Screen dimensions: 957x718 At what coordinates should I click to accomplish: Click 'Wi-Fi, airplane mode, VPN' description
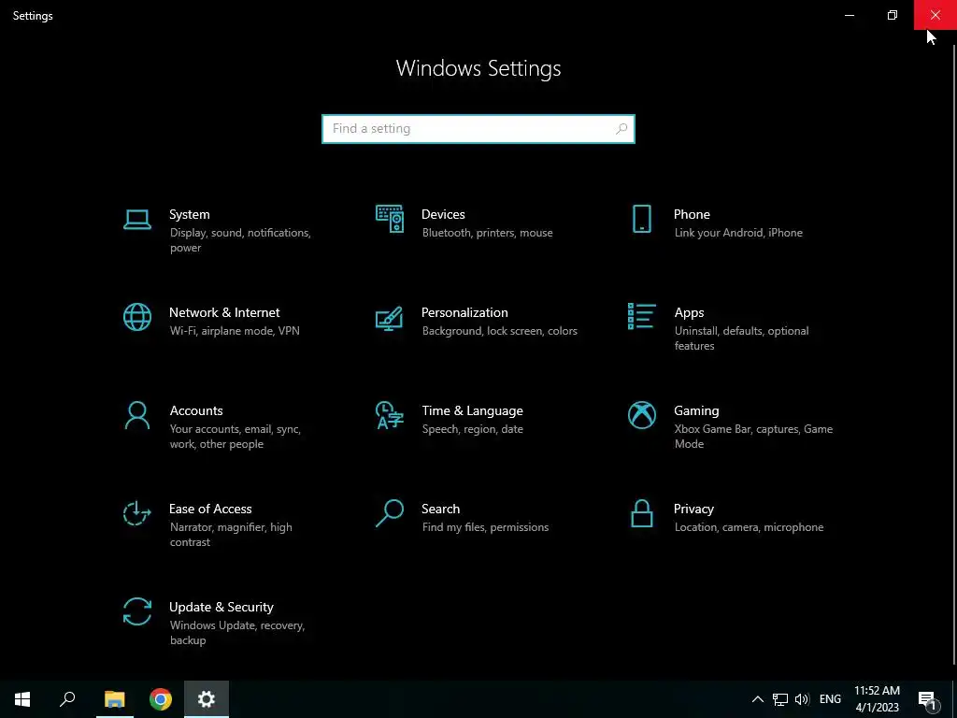tap(235, 331)
